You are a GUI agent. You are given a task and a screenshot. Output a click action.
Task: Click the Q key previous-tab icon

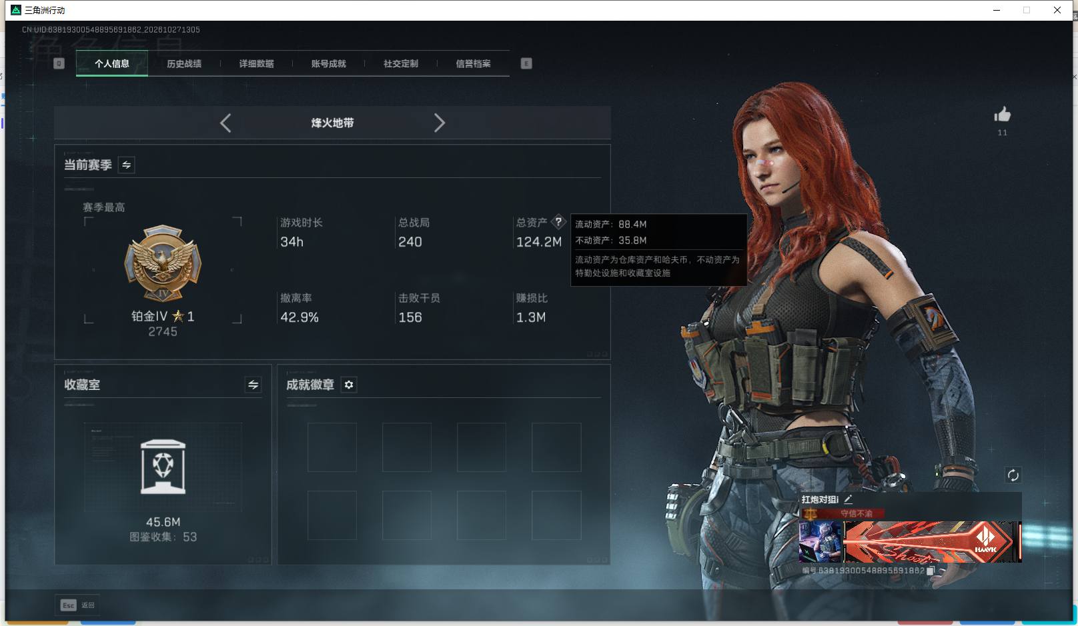tap(59, 63)
